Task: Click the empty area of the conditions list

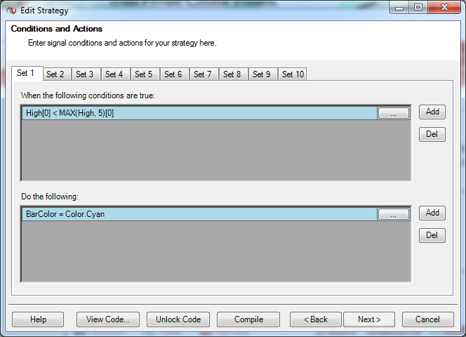Action: click(216, 150)
